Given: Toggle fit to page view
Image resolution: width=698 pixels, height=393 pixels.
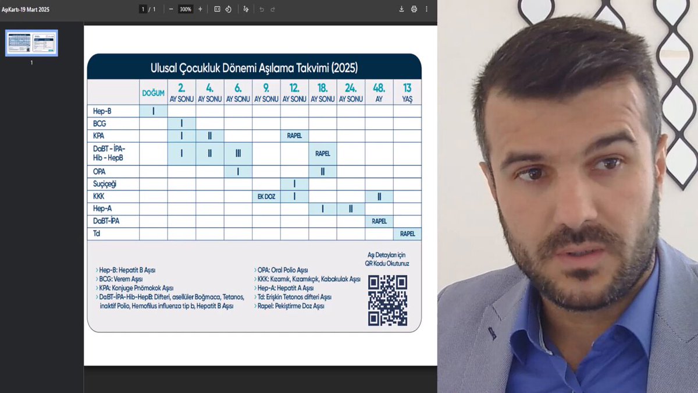Looking at the screenshot, I should pos(217,9).
